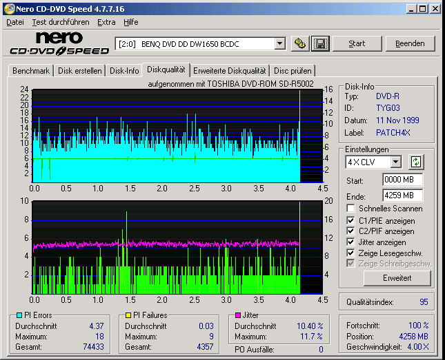Uncheck Jitter anzeigen

[x=350, y=242]
